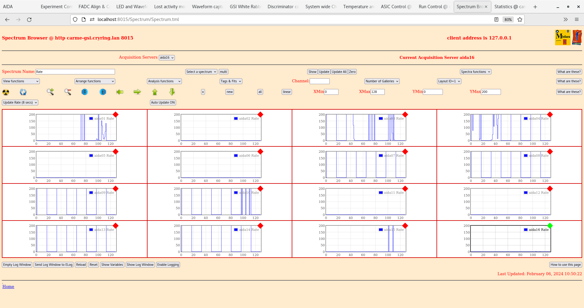
Task: Expand the Spectra functions dropdown
Action: [476, 72]
